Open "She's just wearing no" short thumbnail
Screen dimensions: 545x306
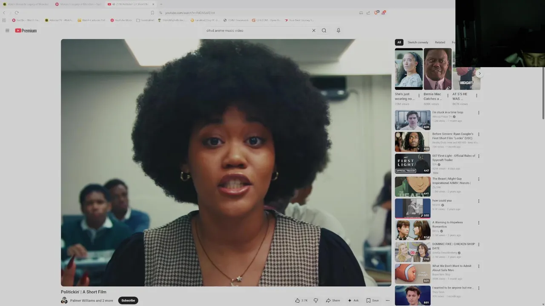pos(409,69)
